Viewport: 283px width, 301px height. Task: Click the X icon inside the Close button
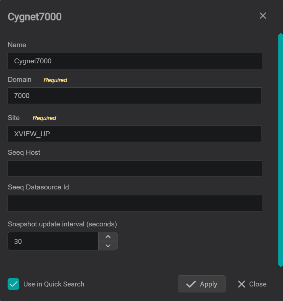[x=241, y=284]
